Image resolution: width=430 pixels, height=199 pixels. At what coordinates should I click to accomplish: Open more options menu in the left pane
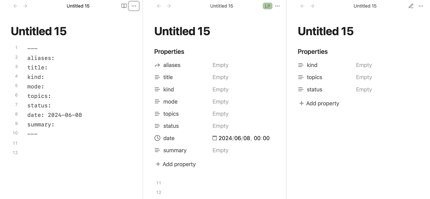point(134,6)
